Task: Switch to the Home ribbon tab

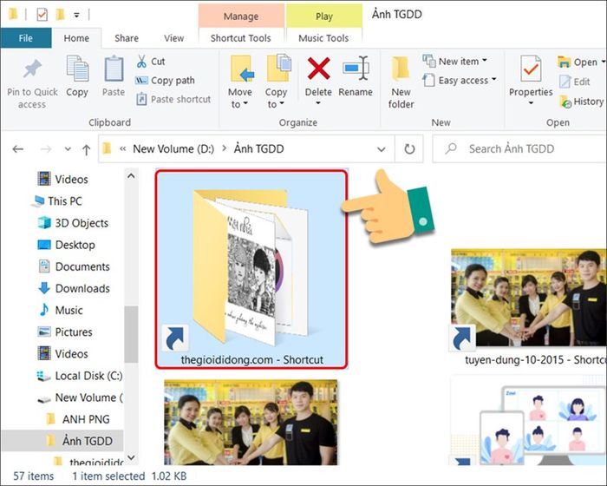Action: (x=76, y=38)
